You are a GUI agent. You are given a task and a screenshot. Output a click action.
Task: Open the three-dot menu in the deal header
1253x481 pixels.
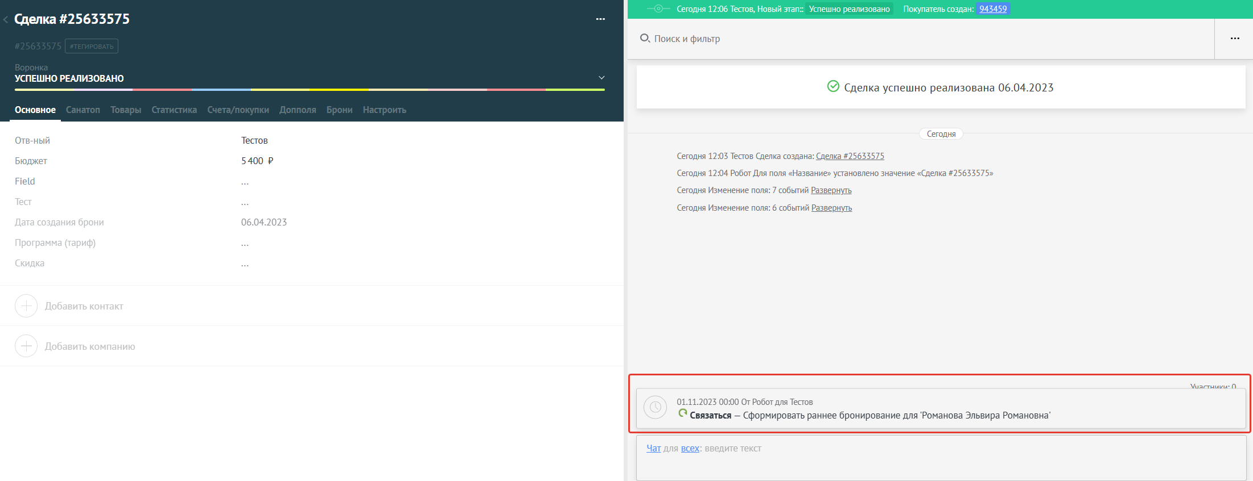(x=600, y=19)
